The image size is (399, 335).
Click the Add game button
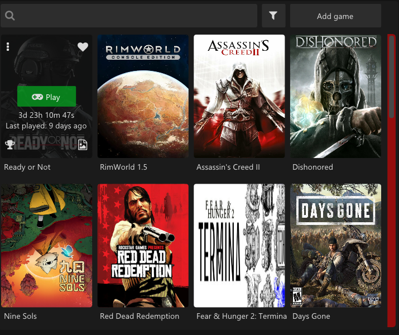click(x=335, y=16)
